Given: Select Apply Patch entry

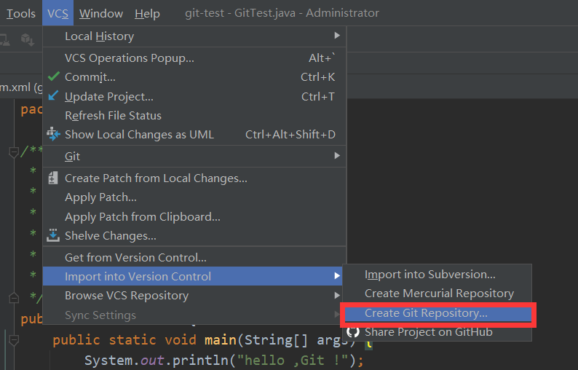Looking at the screenshot, I should click(194, 197).
